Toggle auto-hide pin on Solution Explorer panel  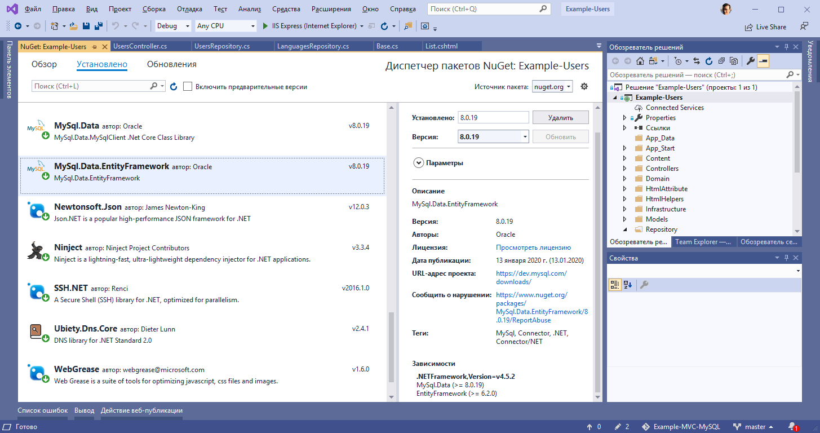(x=786, y=47)
